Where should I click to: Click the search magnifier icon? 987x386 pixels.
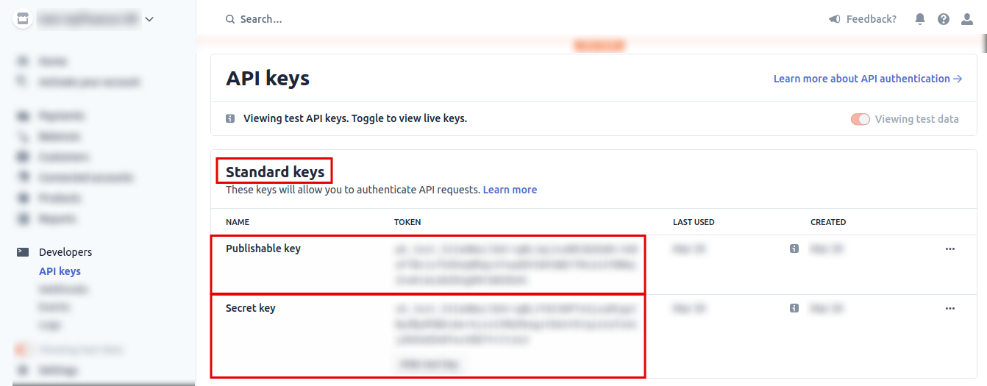[x=230, y=19]
